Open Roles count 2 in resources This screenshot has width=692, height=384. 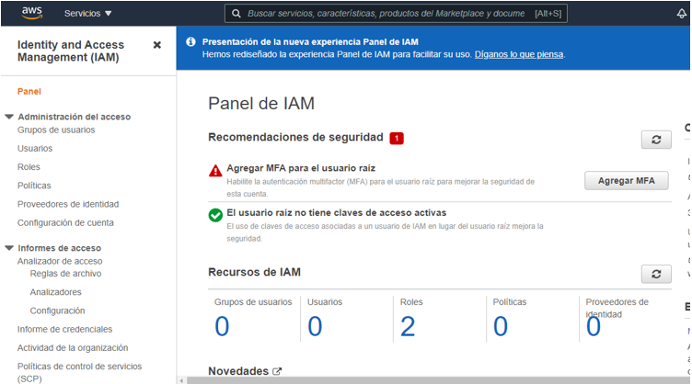coord(408,326)
